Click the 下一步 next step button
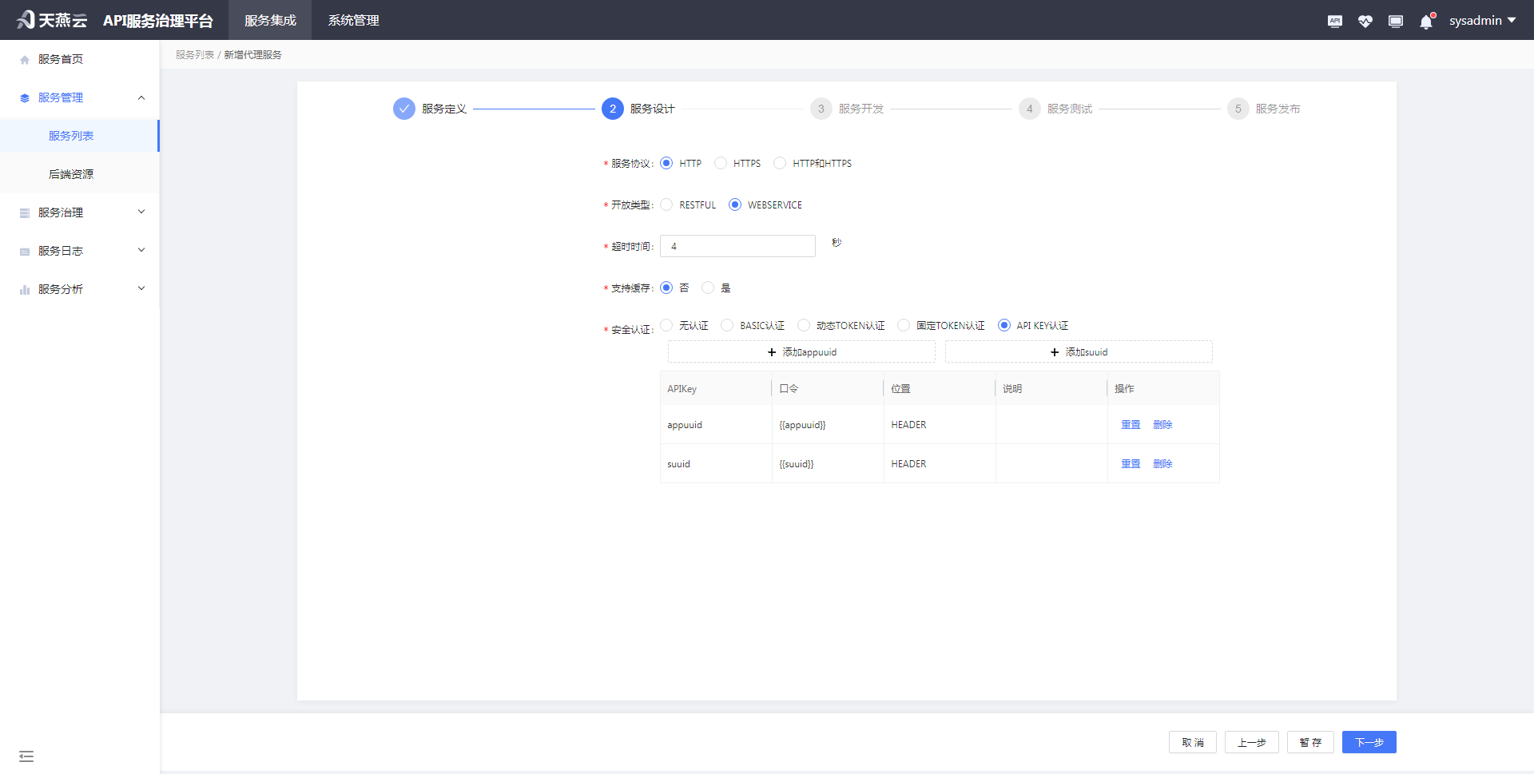The image size is (1534, 774). pos(1369,741)
